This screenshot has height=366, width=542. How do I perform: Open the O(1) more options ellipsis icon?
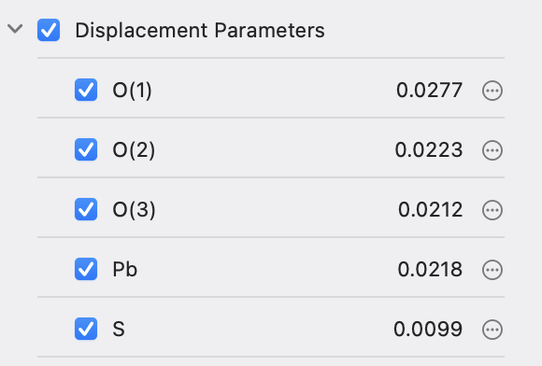492,91
